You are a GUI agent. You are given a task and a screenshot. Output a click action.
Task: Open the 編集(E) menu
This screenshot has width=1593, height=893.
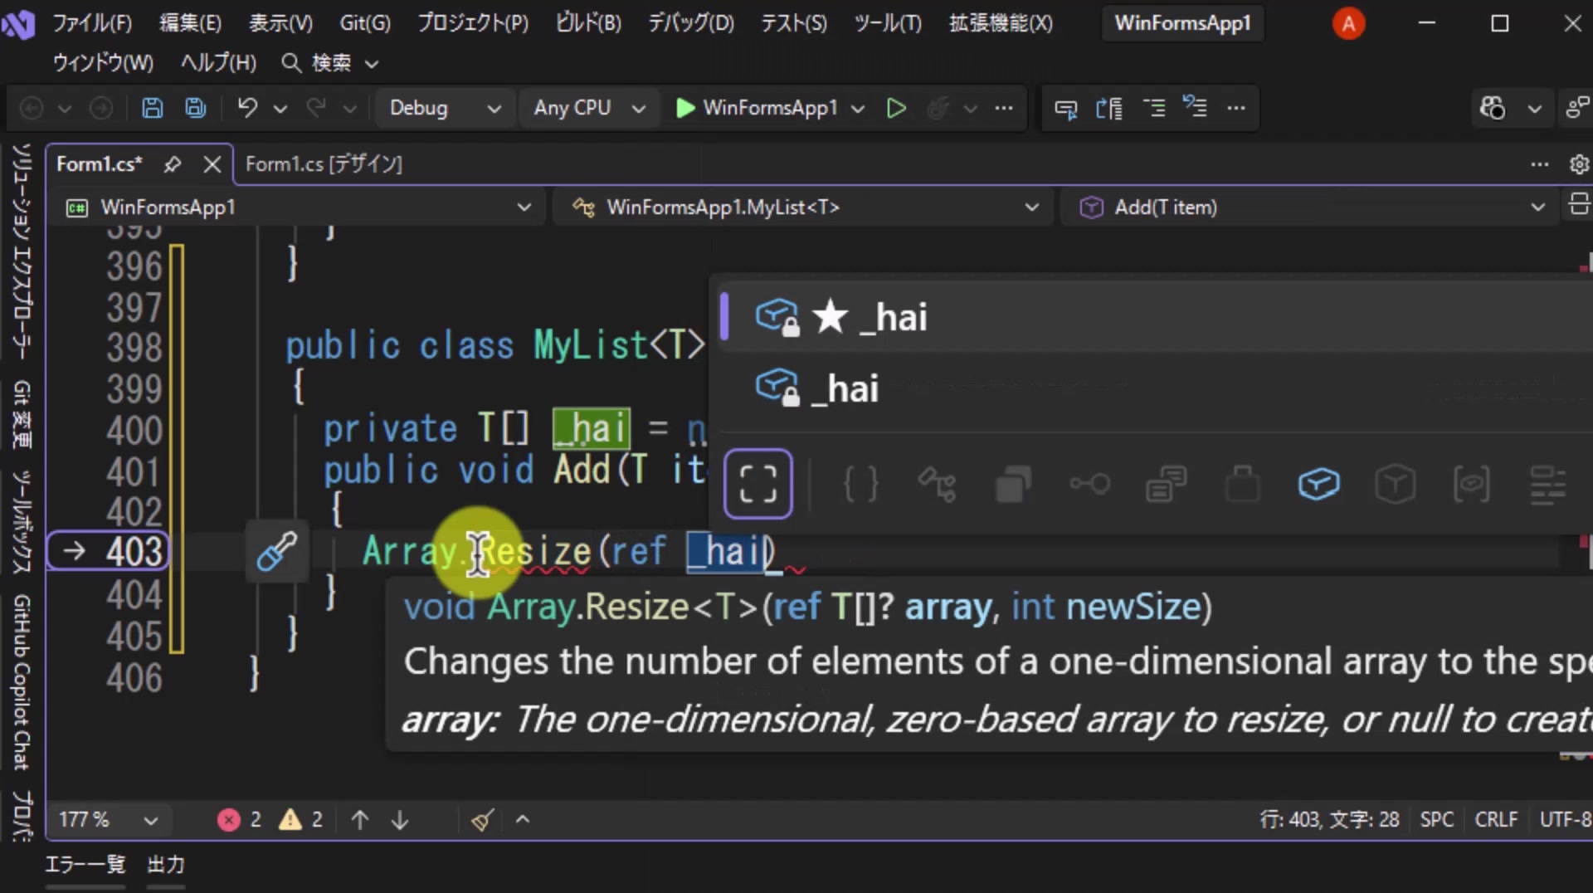191,23
